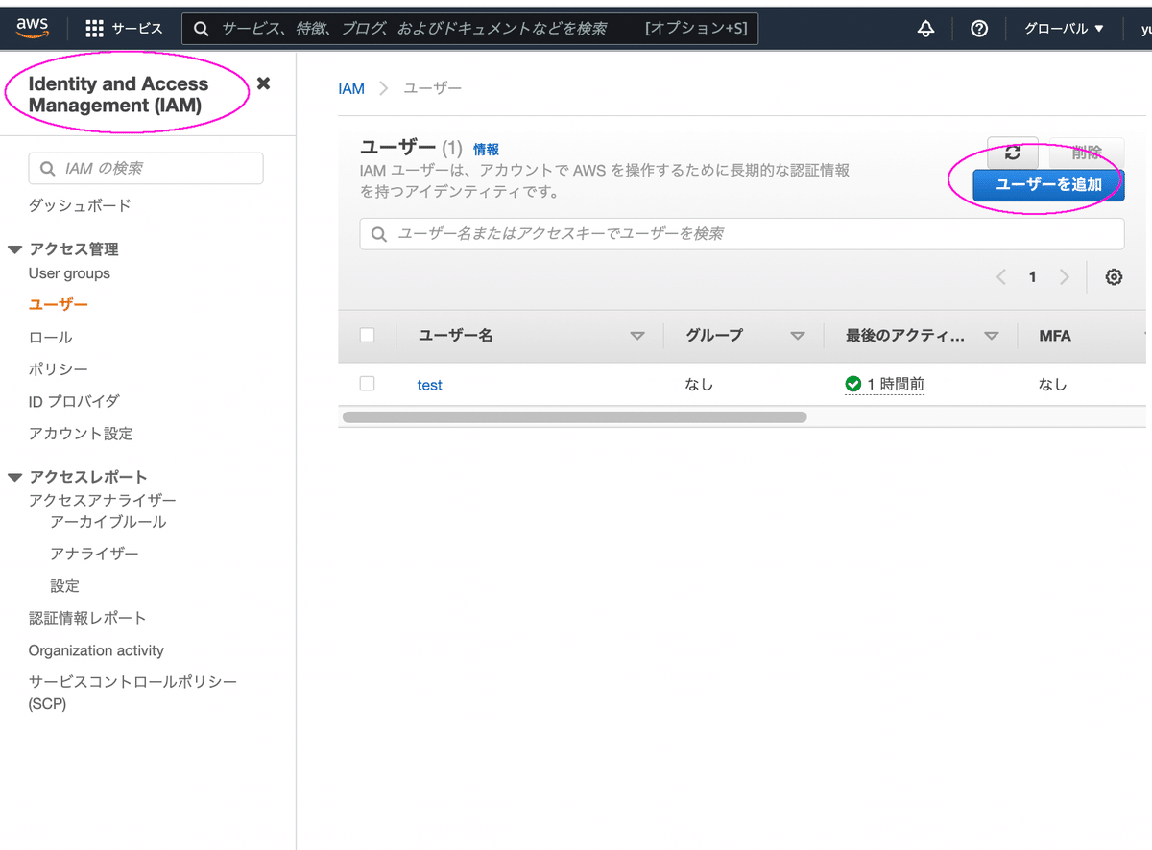Image resolution: width=1152 pixels, height=850 pixels.
Task: Open the services grid icon
Action: click(x=94, y=29)
